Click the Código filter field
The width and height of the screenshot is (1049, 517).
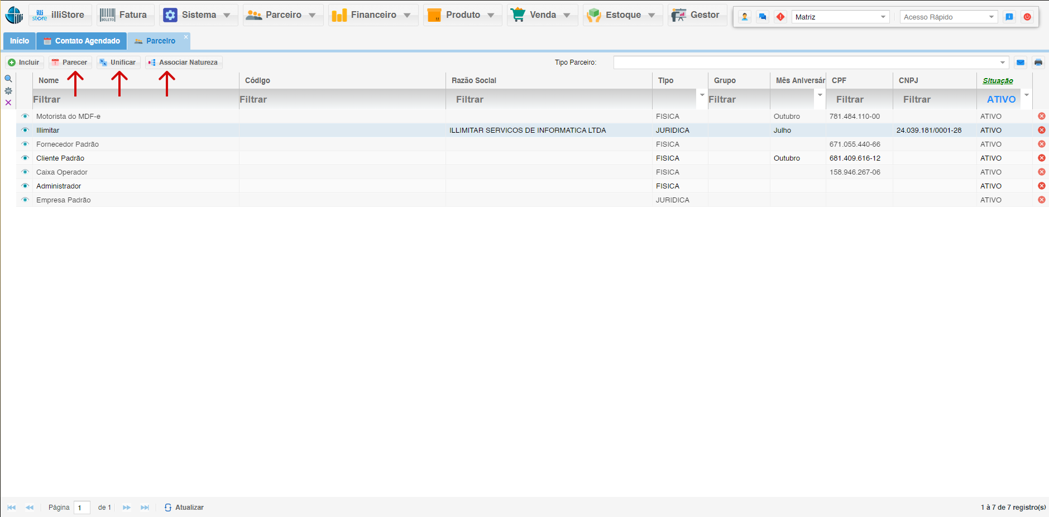[x=342, y=99]
